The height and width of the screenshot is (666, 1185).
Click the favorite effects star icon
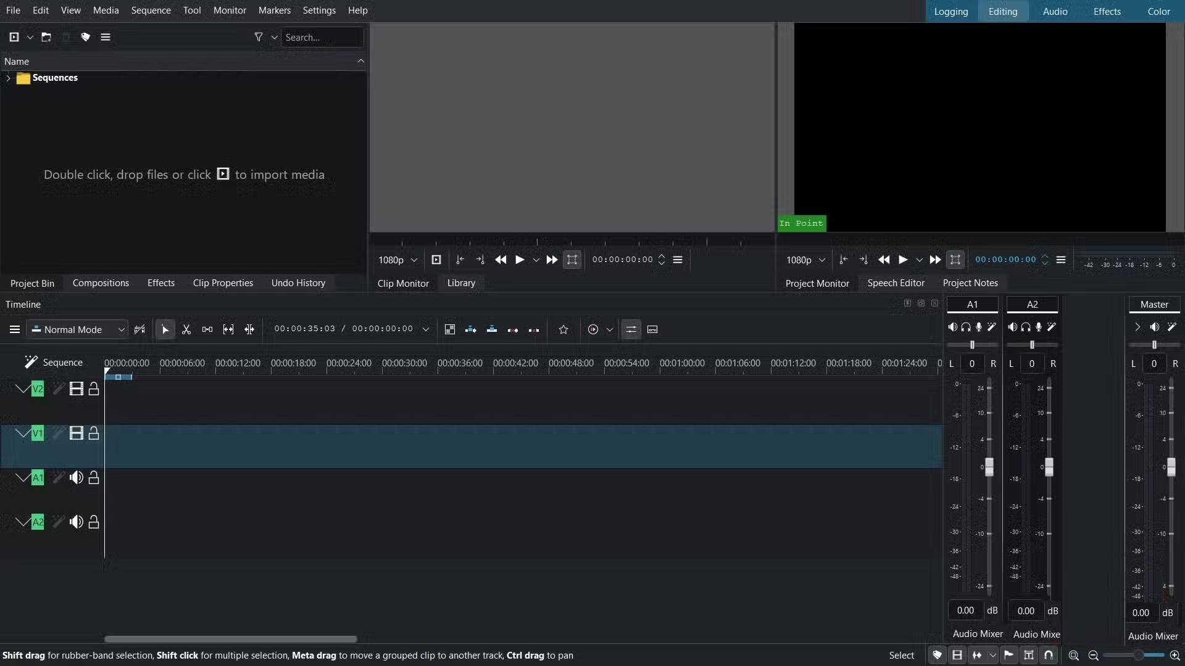tap(563, 330)
